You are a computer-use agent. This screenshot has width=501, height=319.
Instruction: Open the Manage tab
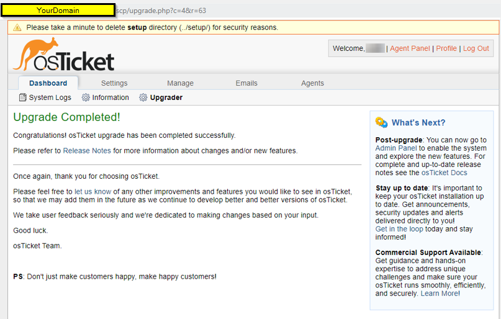click(180, 83)
